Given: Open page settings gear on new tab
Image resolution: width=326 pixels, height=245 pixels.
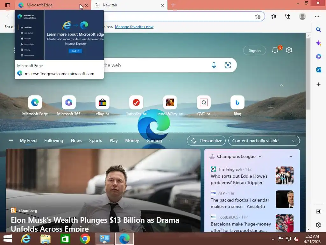Looking at the screenshot, I should tap(289, 50).
